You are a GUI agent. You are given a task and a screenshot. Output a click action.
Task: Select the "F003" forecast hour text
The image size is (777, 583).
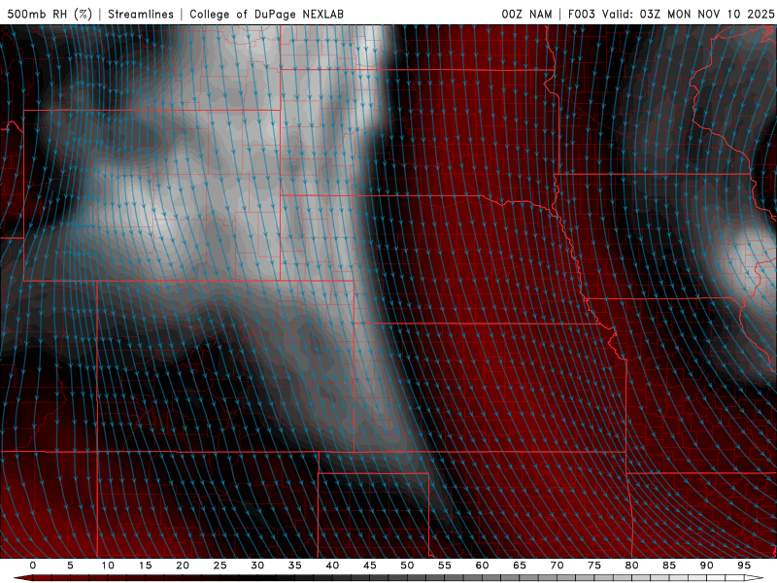tap(581, 14)
